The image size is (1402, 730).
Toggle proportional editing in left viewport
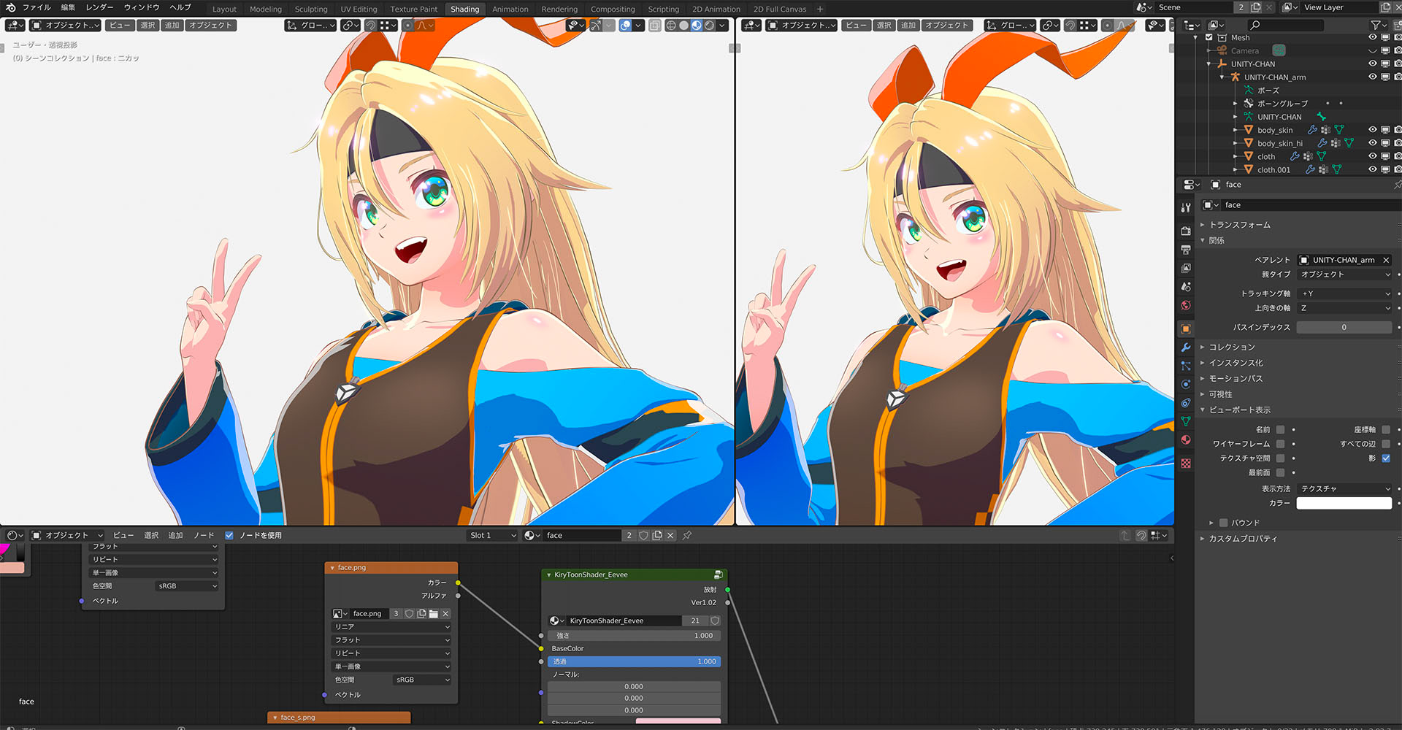pos(408,26)
